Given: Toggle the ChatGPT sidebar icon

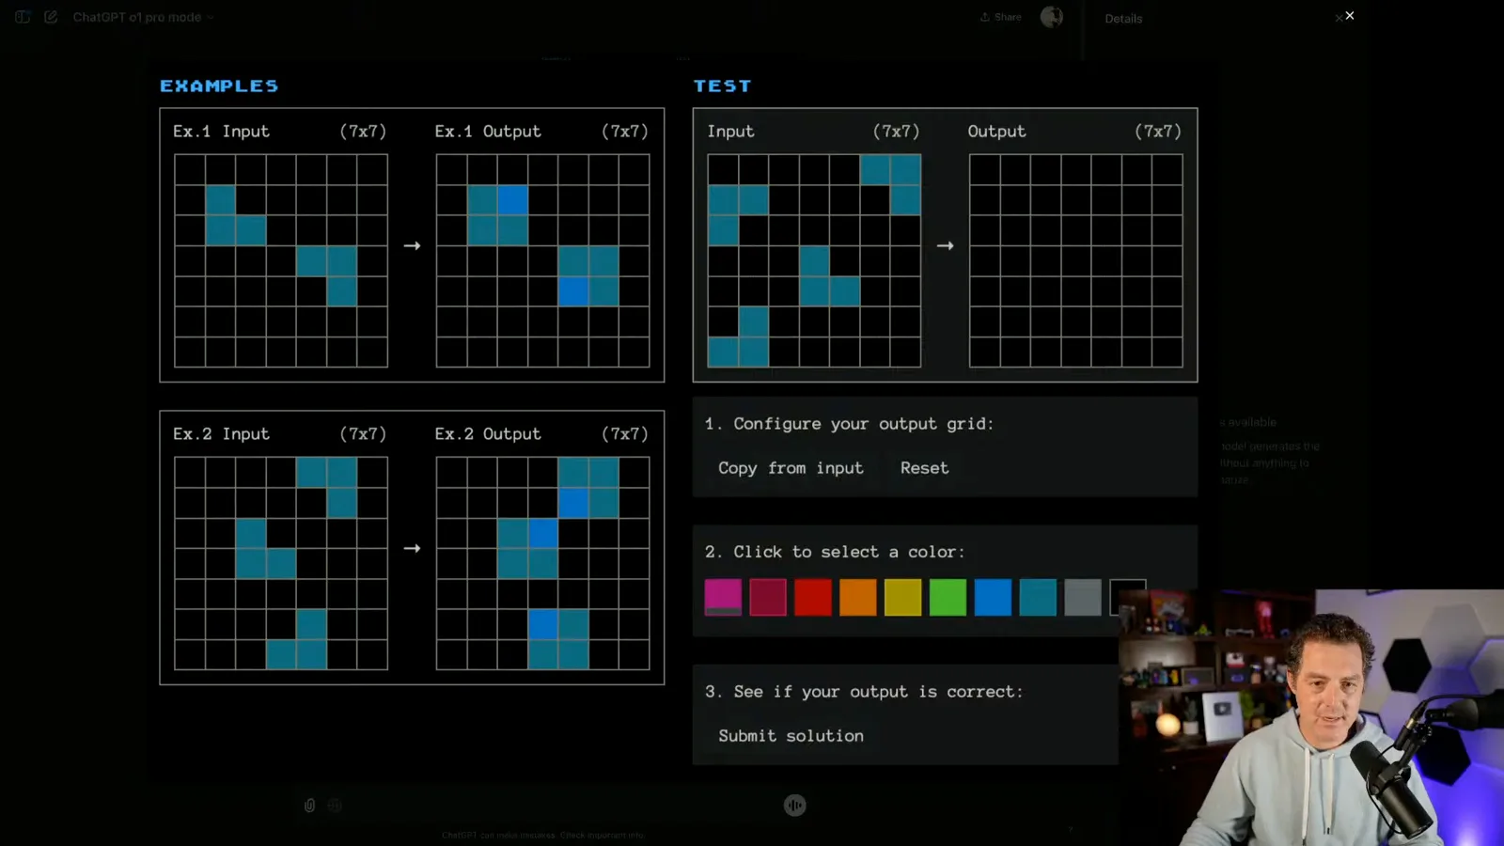Looking at the screenshot, I should tap(23, 17).
